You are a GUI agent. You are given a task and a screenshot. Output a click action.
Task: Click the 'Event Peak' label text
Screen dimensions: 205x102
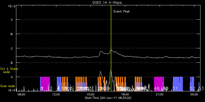pyautogui.click(x=122, y=11)
